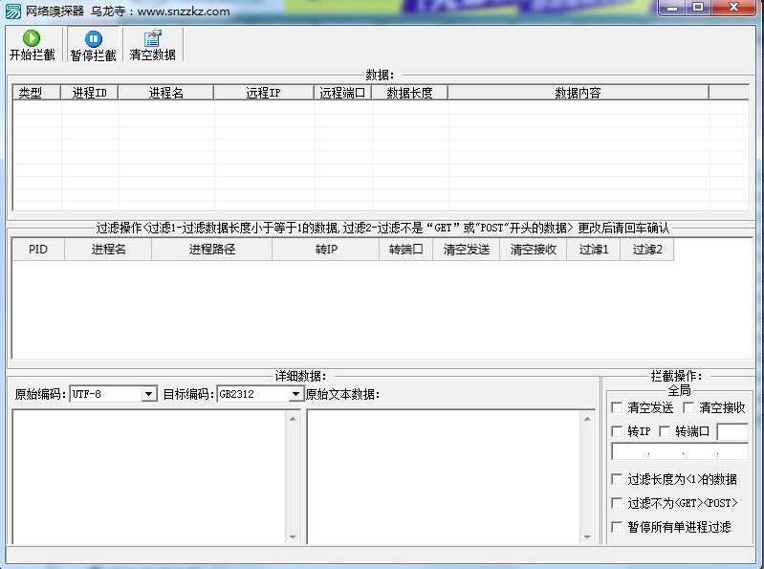Screen dimensions: 764x569
Task: Sort by 类型 column header
Action: pyautogui.click(x=36, y=93)
